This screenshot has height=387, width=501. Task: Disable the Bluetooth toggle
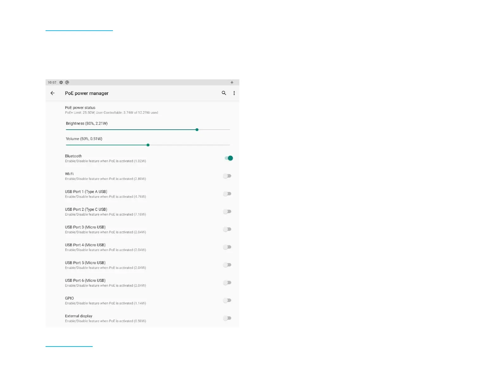228,158
